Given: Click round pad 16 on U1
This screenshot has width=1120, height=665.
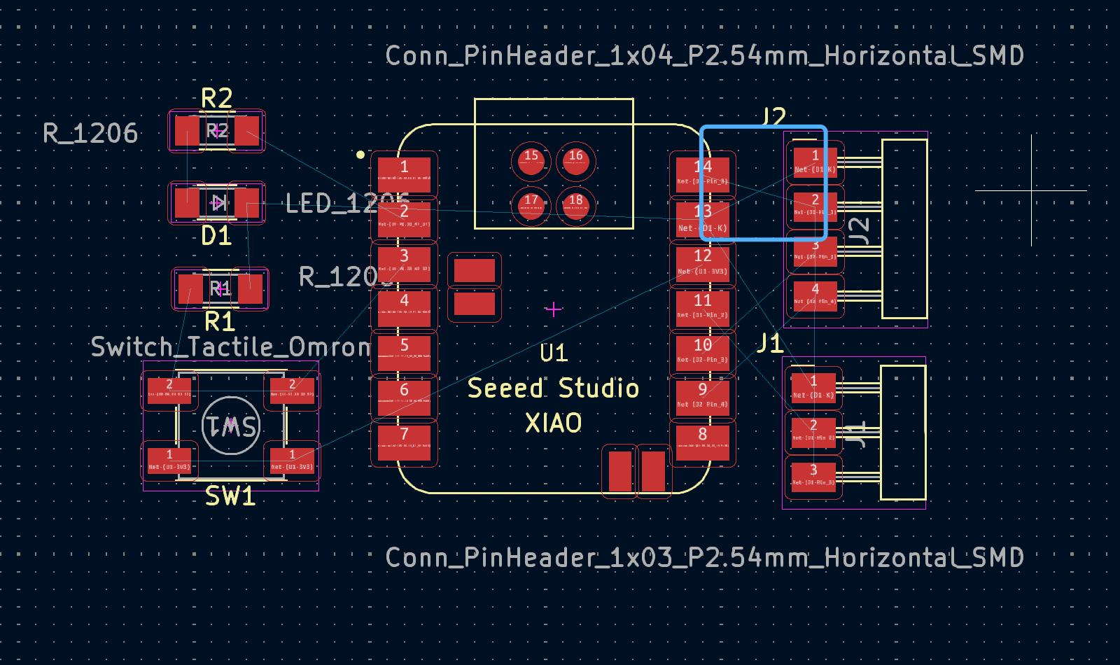Looking at the screenshot, I should point(575,161).
